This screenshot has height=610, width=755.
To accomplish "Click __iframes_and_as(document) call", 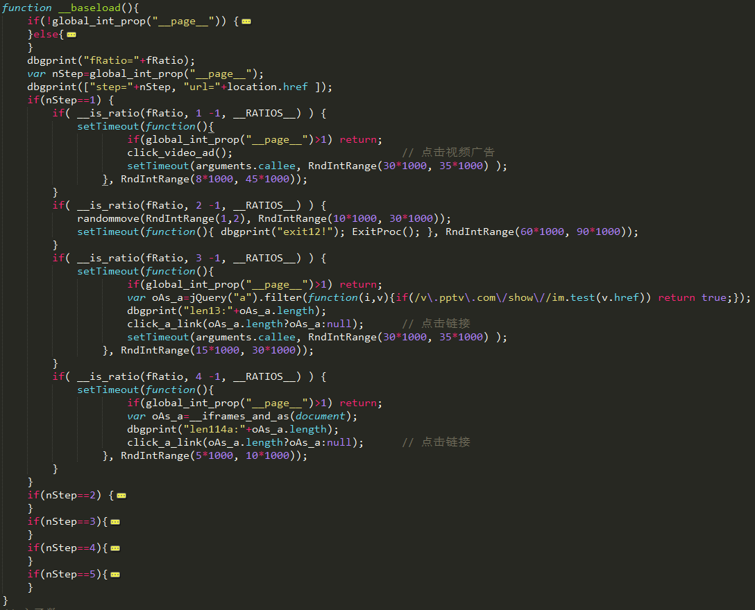I will pyautogui.click(x=273, y=416).
